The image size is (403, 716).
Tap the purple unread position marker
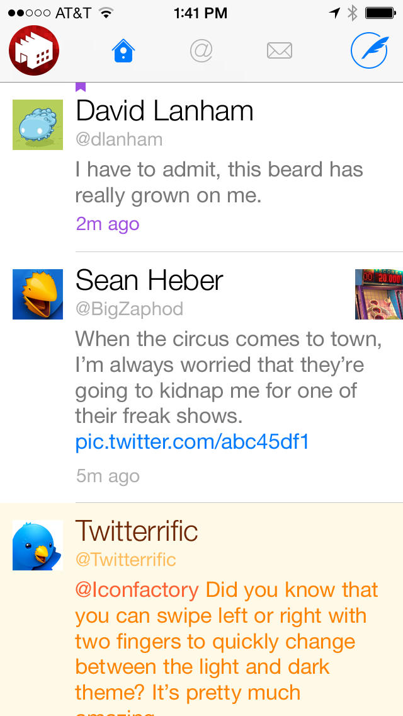[80, 84]
